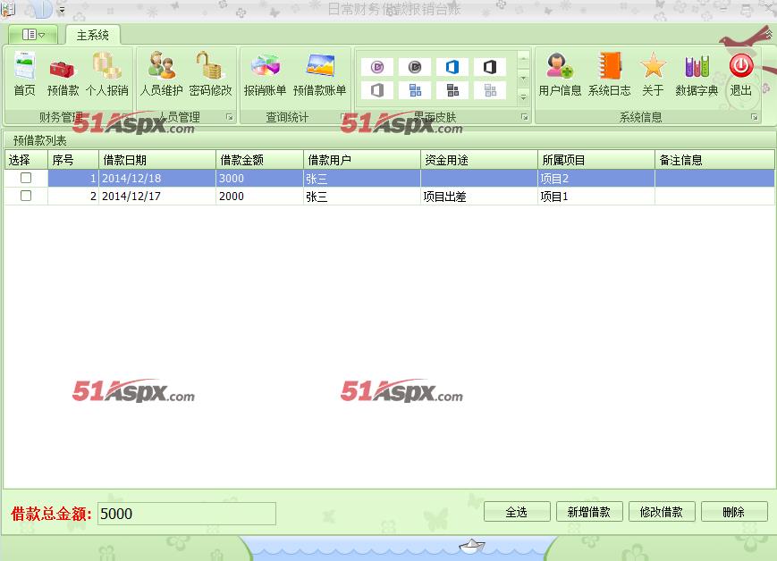This screenshot has height=561, width=777.
Task: Sort by the 序号 column header
Action: point(73,160)
